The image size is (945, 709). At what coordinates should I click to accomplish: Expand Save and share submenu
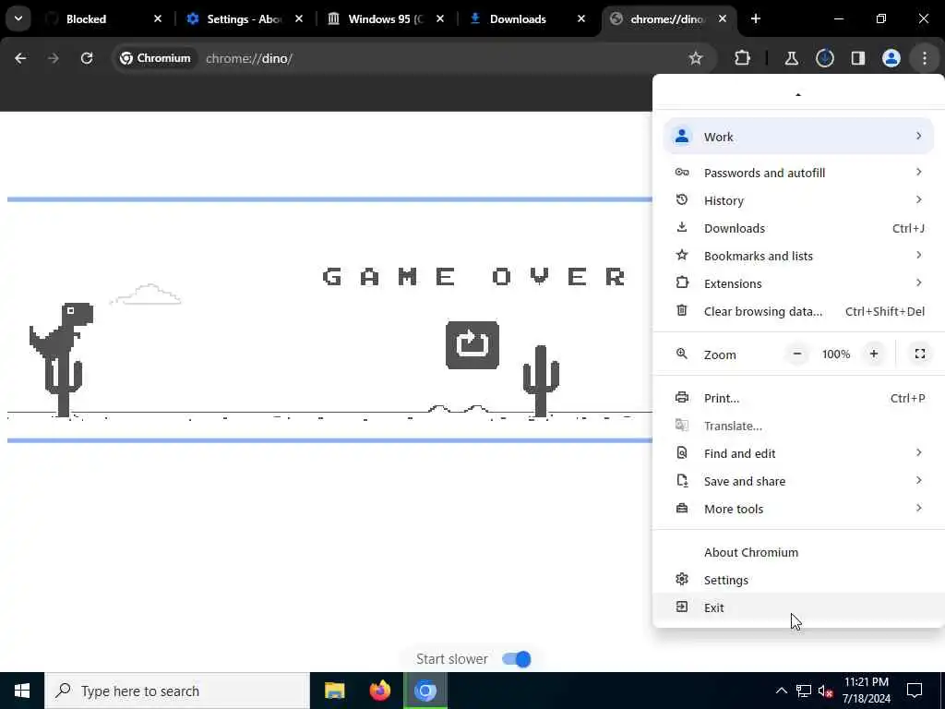point(798,481)
